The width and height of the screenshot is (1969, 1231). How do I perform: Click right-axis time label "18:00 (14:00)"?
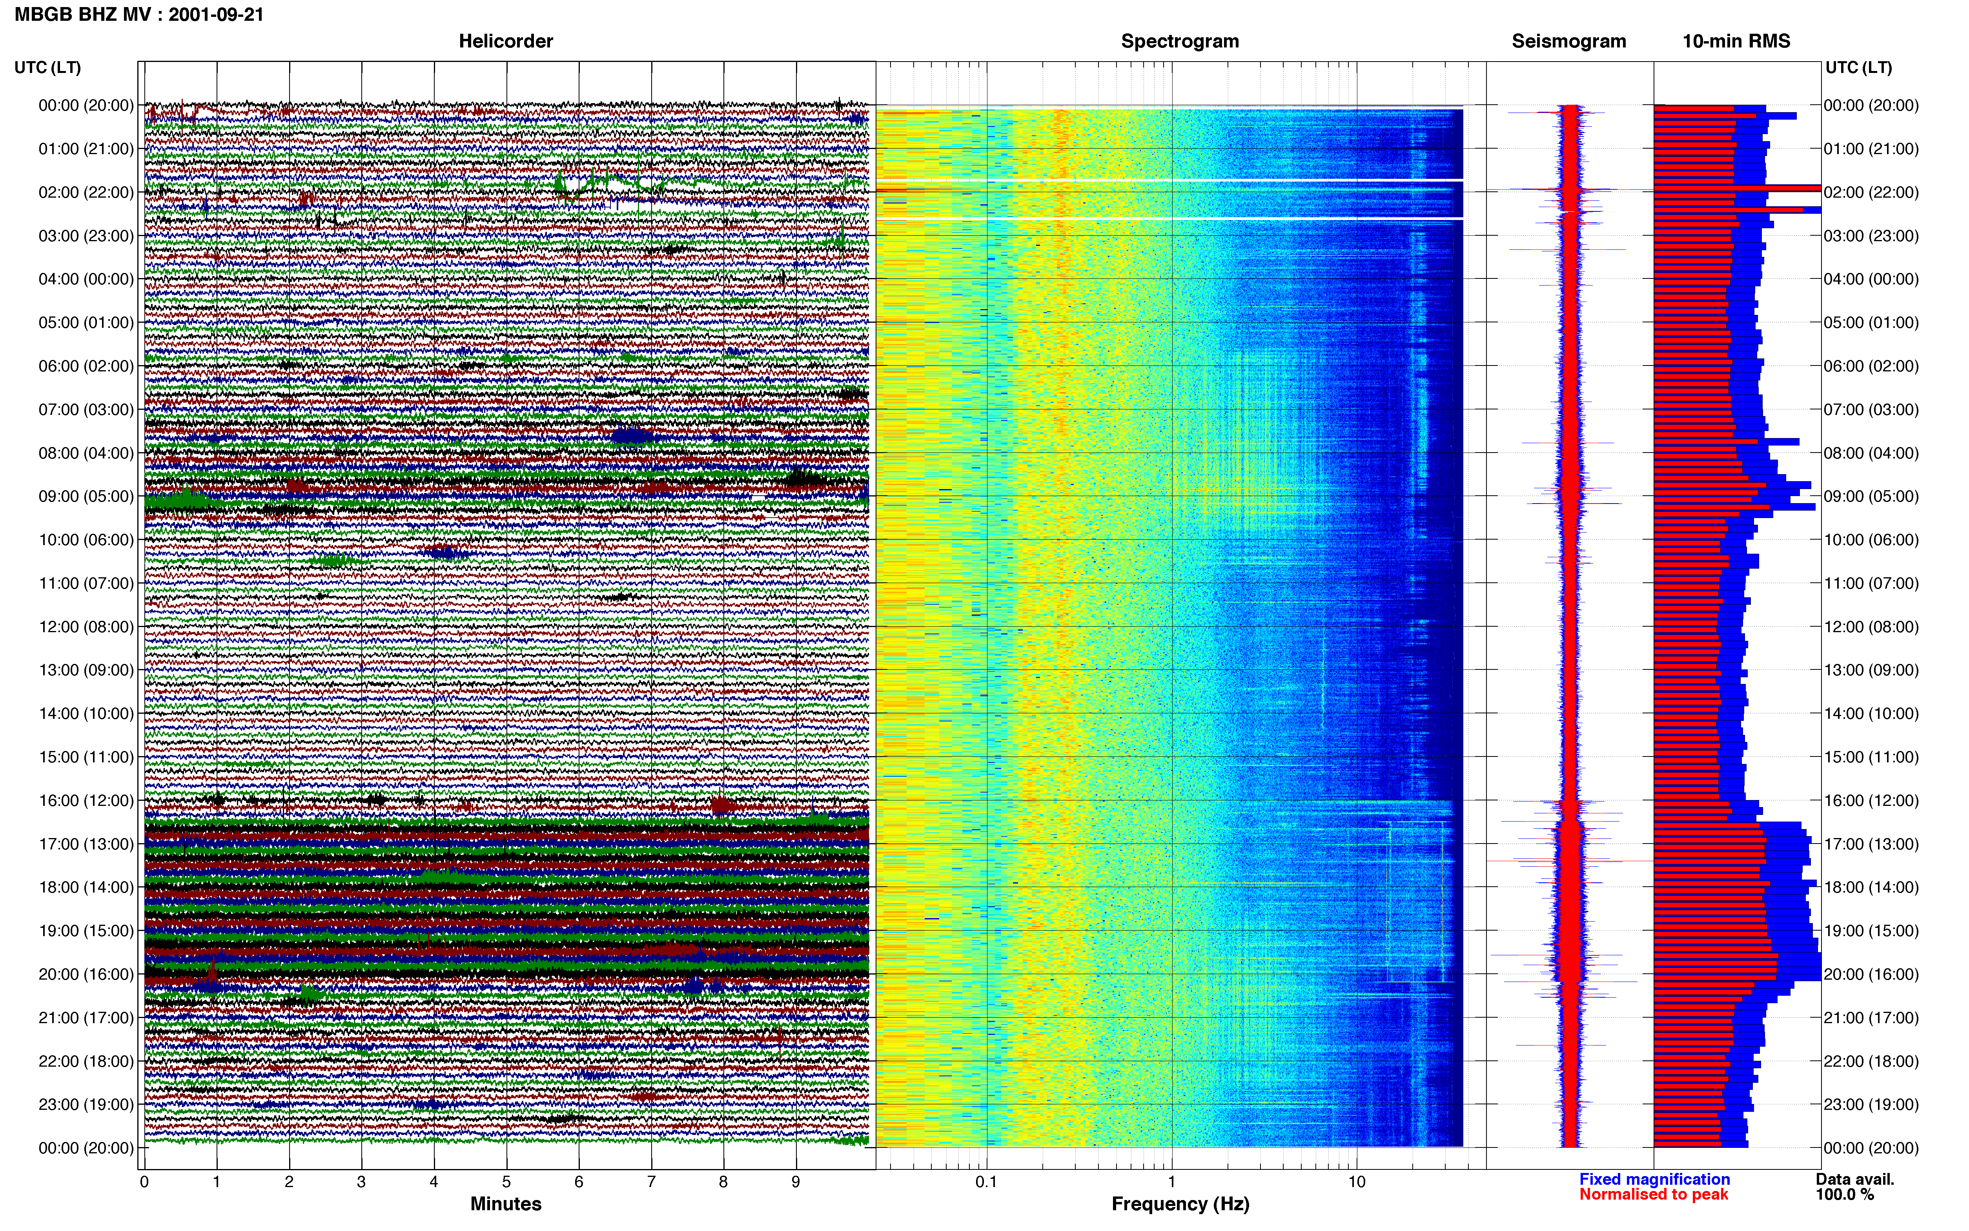click(x=1871, y=887)
